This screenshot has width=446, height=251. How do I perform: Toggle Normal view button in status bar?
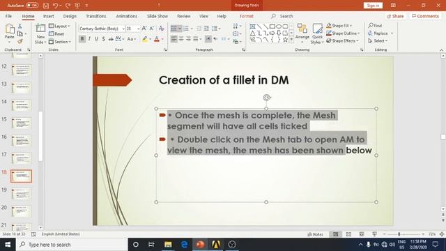click(x=336, y=234)
